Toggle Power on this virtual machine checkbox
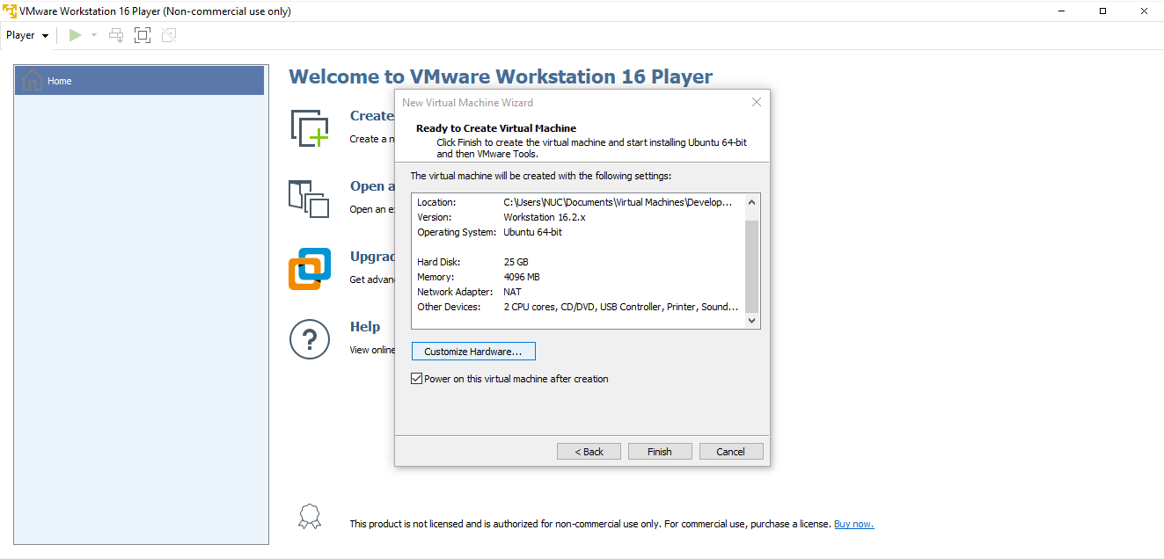Viewport: 1164px width, 559px height. [x=417, y=379]
